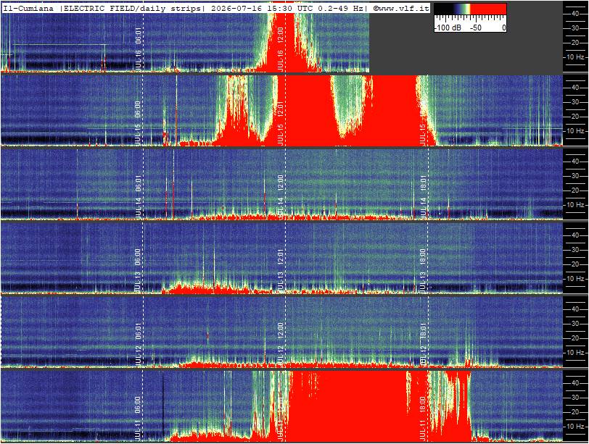This screenshot has height=444, width=589.
Task: Click the 10 Hz axis label on JUL 15 strip
Action: (576, 131)
